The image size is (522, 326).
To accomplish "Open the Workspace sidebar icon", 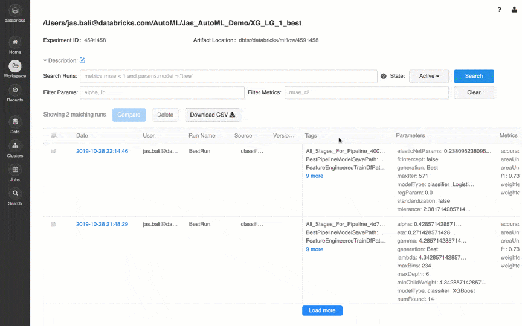I will (15, 66).
